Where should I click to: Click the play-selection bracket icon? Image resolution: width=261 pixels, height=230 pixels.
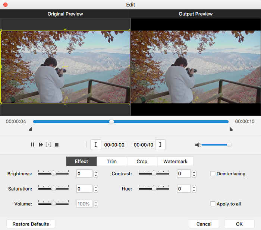[x=48, y=144]
